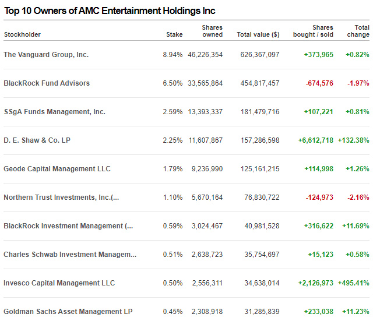Select total value 454,817,457
The height and width of the screenshot is (321, 373).
pyautogui.click(x=260, y=83)
